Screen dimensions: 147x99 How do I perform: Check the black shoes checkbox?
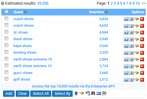tap(6, 38)
